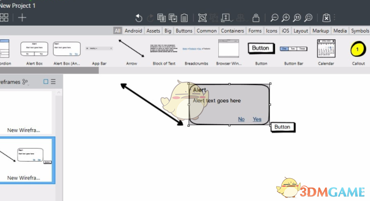Click the Redo arrow in the toolbar
Image resolution: width=370 pixels, height=201 pixels.
(150, 18)
